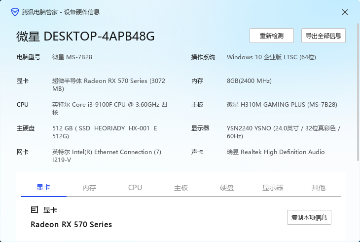Image resolution: width=360 pixels, height=242 pixels.
Task: Click the 导出全部信息 button
Action: [x=324, y=36]
